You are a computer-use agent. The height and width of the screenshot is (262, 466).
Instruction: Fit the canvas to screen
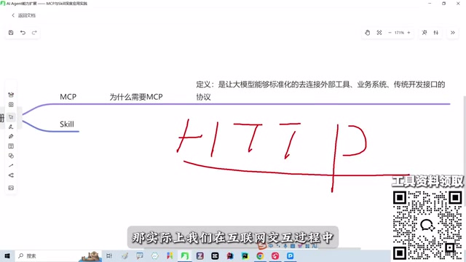[x=379, y=33]
